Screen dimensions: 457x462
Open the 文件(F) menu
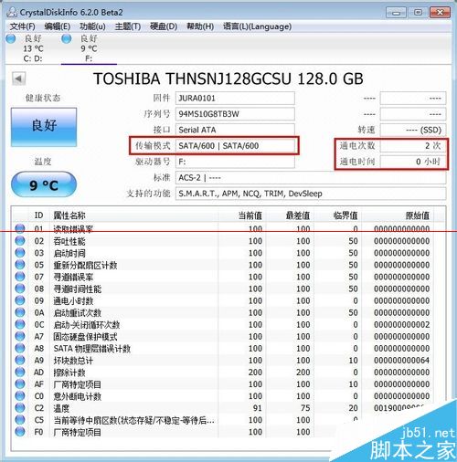coord(22,26)
